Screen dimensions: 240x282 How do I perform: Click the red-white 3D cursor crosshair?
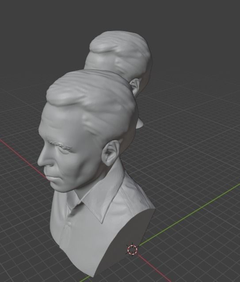133,250
